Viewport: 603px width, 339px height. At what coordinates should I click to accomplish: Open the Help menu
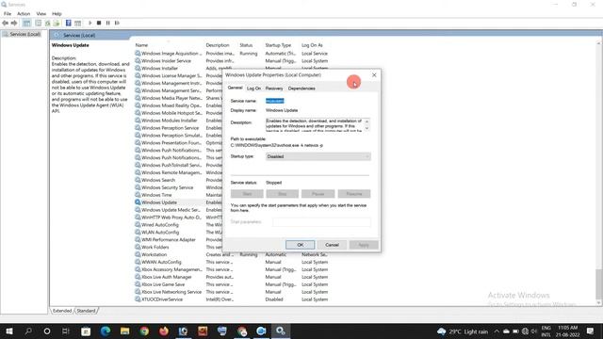click(57, 13)
